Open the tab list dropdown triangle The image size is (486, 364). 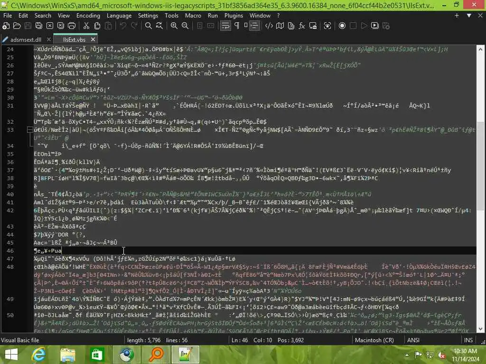(x=469, y=16)
